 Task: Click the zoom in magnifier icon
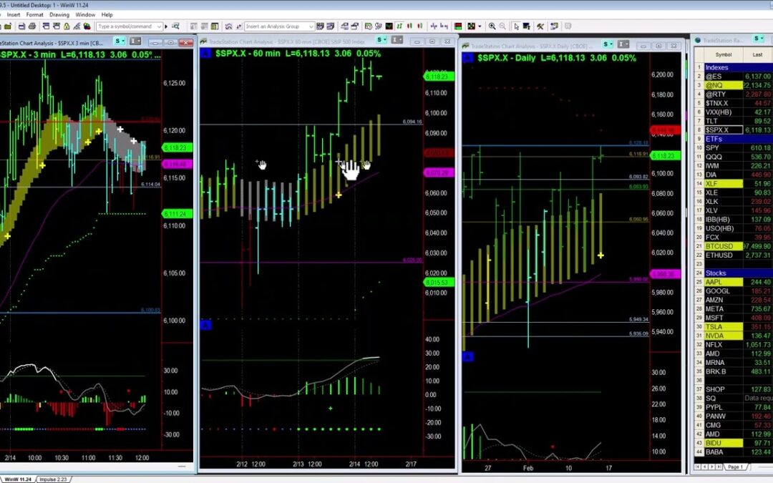pos(492,26)
